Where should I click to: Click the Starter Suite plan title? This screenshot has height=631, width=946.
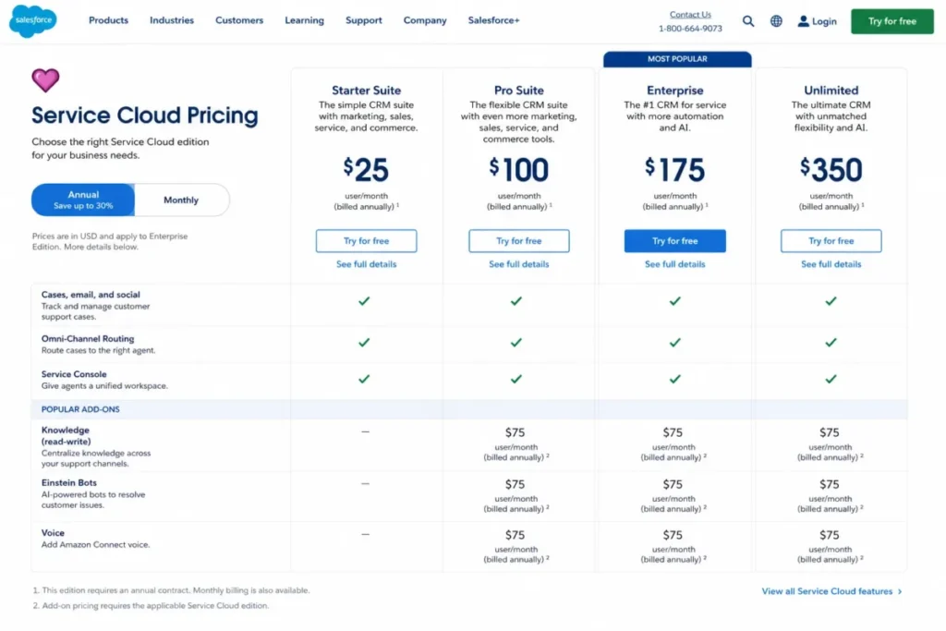coord(366,91)
